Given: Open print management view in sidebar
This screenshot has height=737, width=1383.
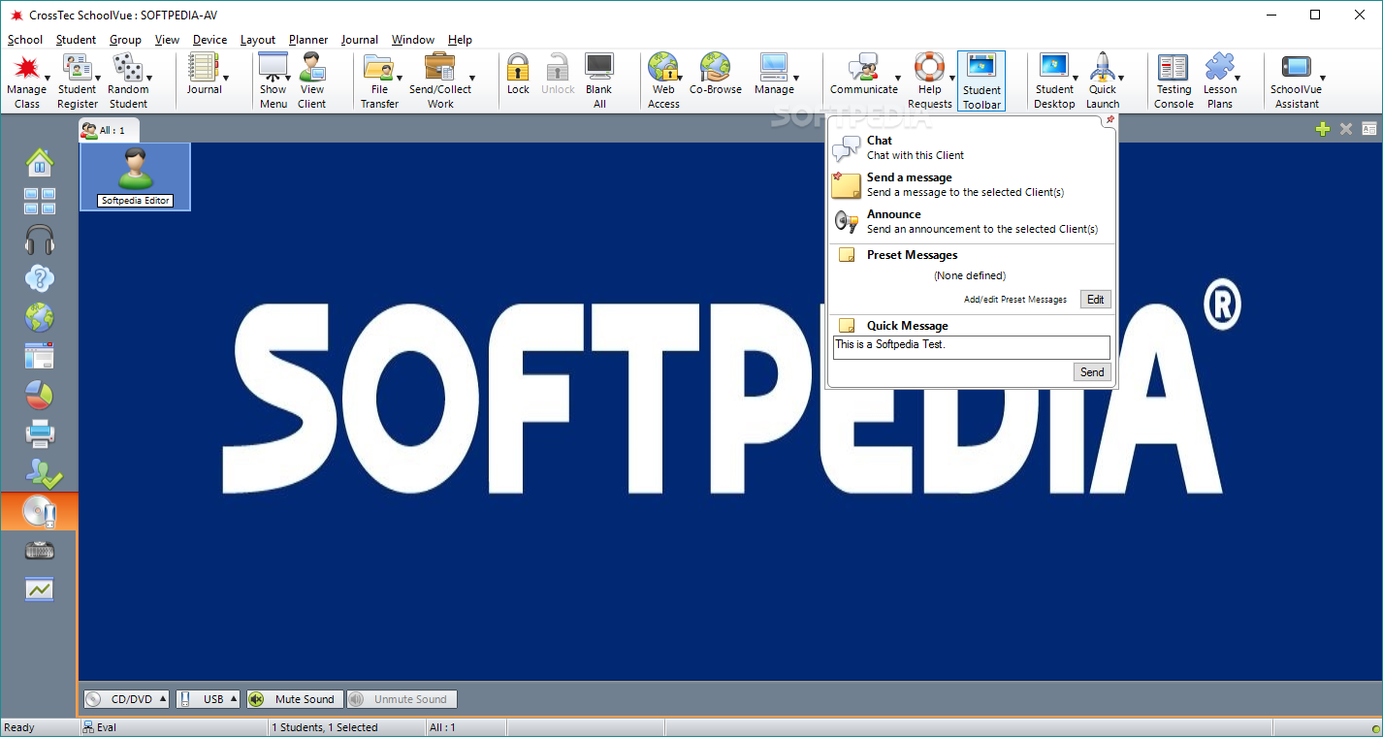Looking at the screenshot, I should click(40, 433).
